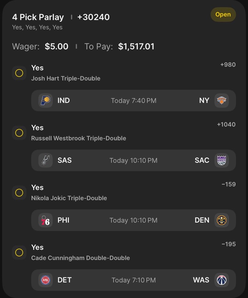This screenshot has width=248, height=298.
Task: Select the Josh Hart pick status circle
Action: (x=19, y=73)
